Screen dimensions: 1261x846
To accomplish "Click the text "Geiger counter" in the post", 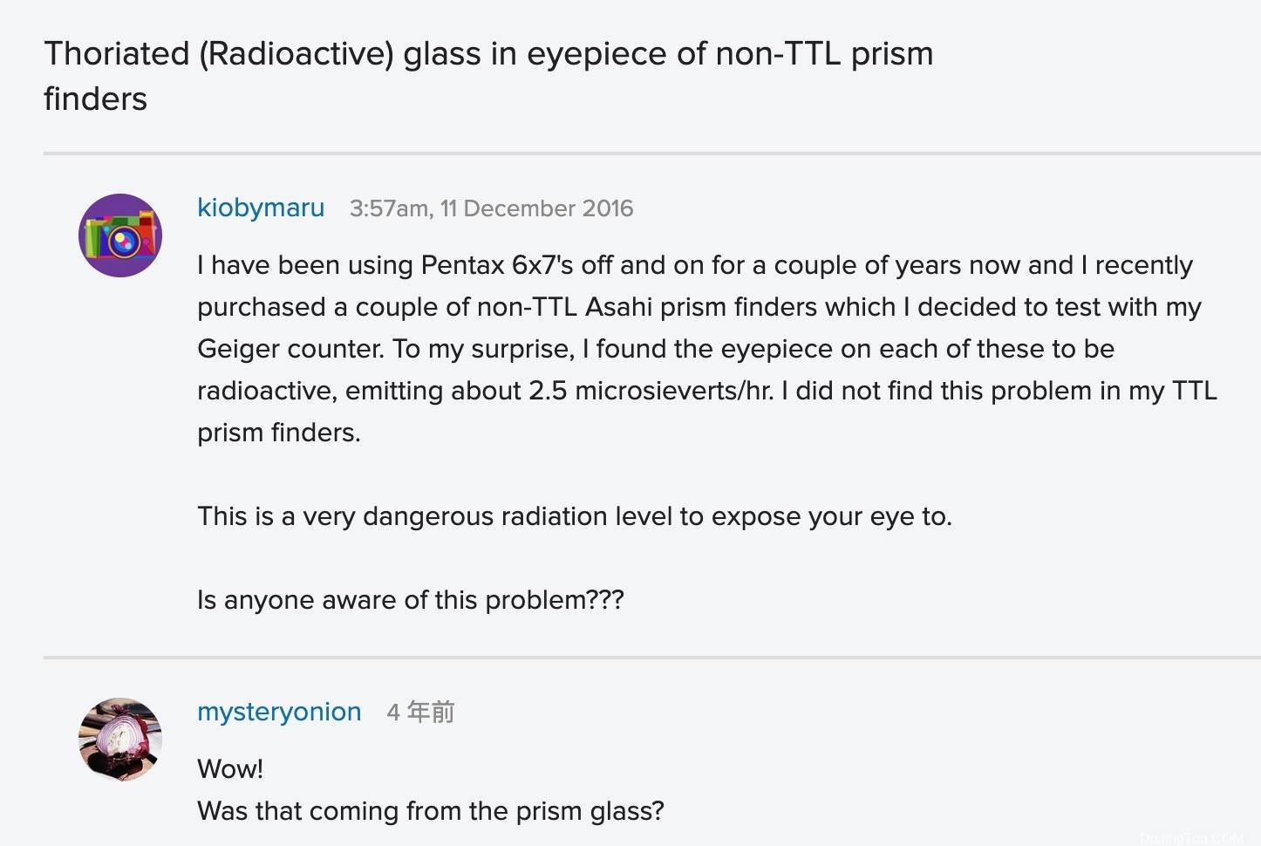I will click(x=290, y=349).
